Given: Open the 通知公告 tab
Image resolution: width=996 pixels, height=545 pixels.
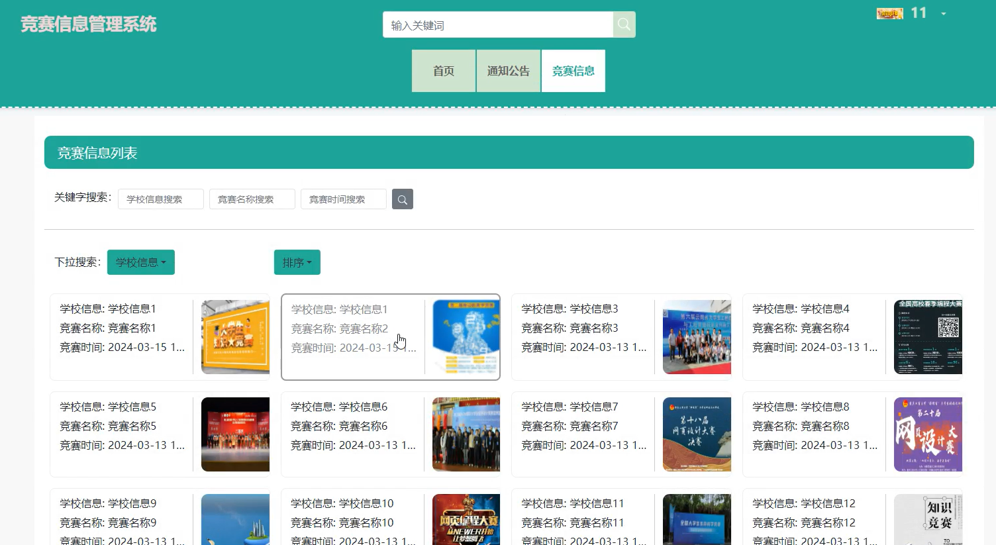Looking at the screenshot, I should pyautogui.click(x=509, y=71).
